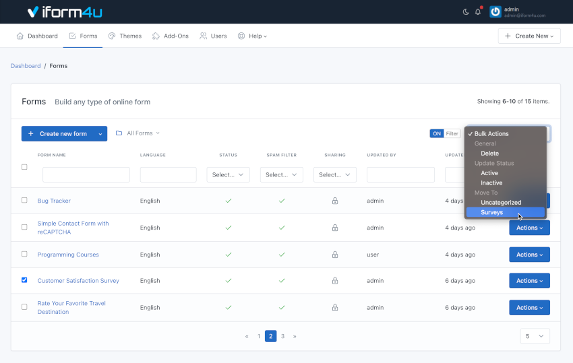Click status checkmark for Programming Courses

coord(229,255)
